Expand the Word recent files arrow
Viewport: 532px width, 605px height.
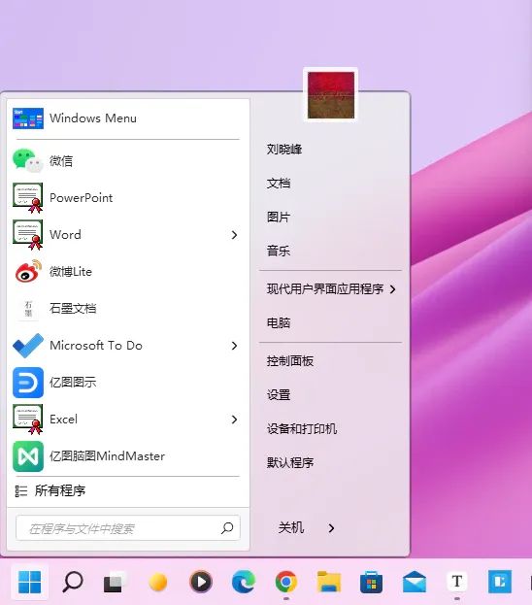click(x=234, y=235)
